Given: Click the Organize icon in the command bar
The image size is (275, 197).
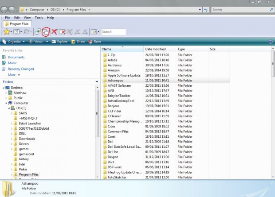Looking at the screenshot, I should (x=4, y=42).
